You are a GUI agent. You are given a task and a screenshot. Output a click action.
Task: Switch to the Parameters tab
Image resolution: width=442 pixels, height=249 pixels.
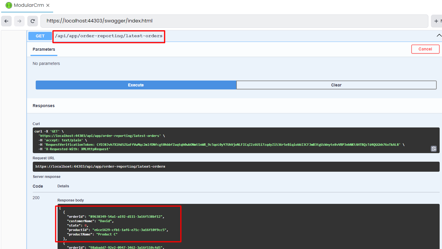tap(44, 50)
